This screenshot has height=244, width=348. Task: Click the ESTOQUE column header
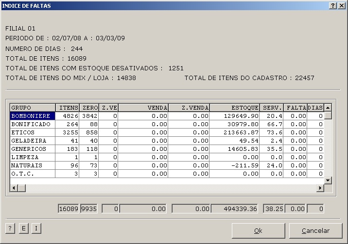pyautogui.click(x=235, y=107)
